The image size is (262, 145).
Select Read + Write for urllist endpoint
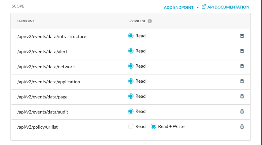click(x=153, y=127)
